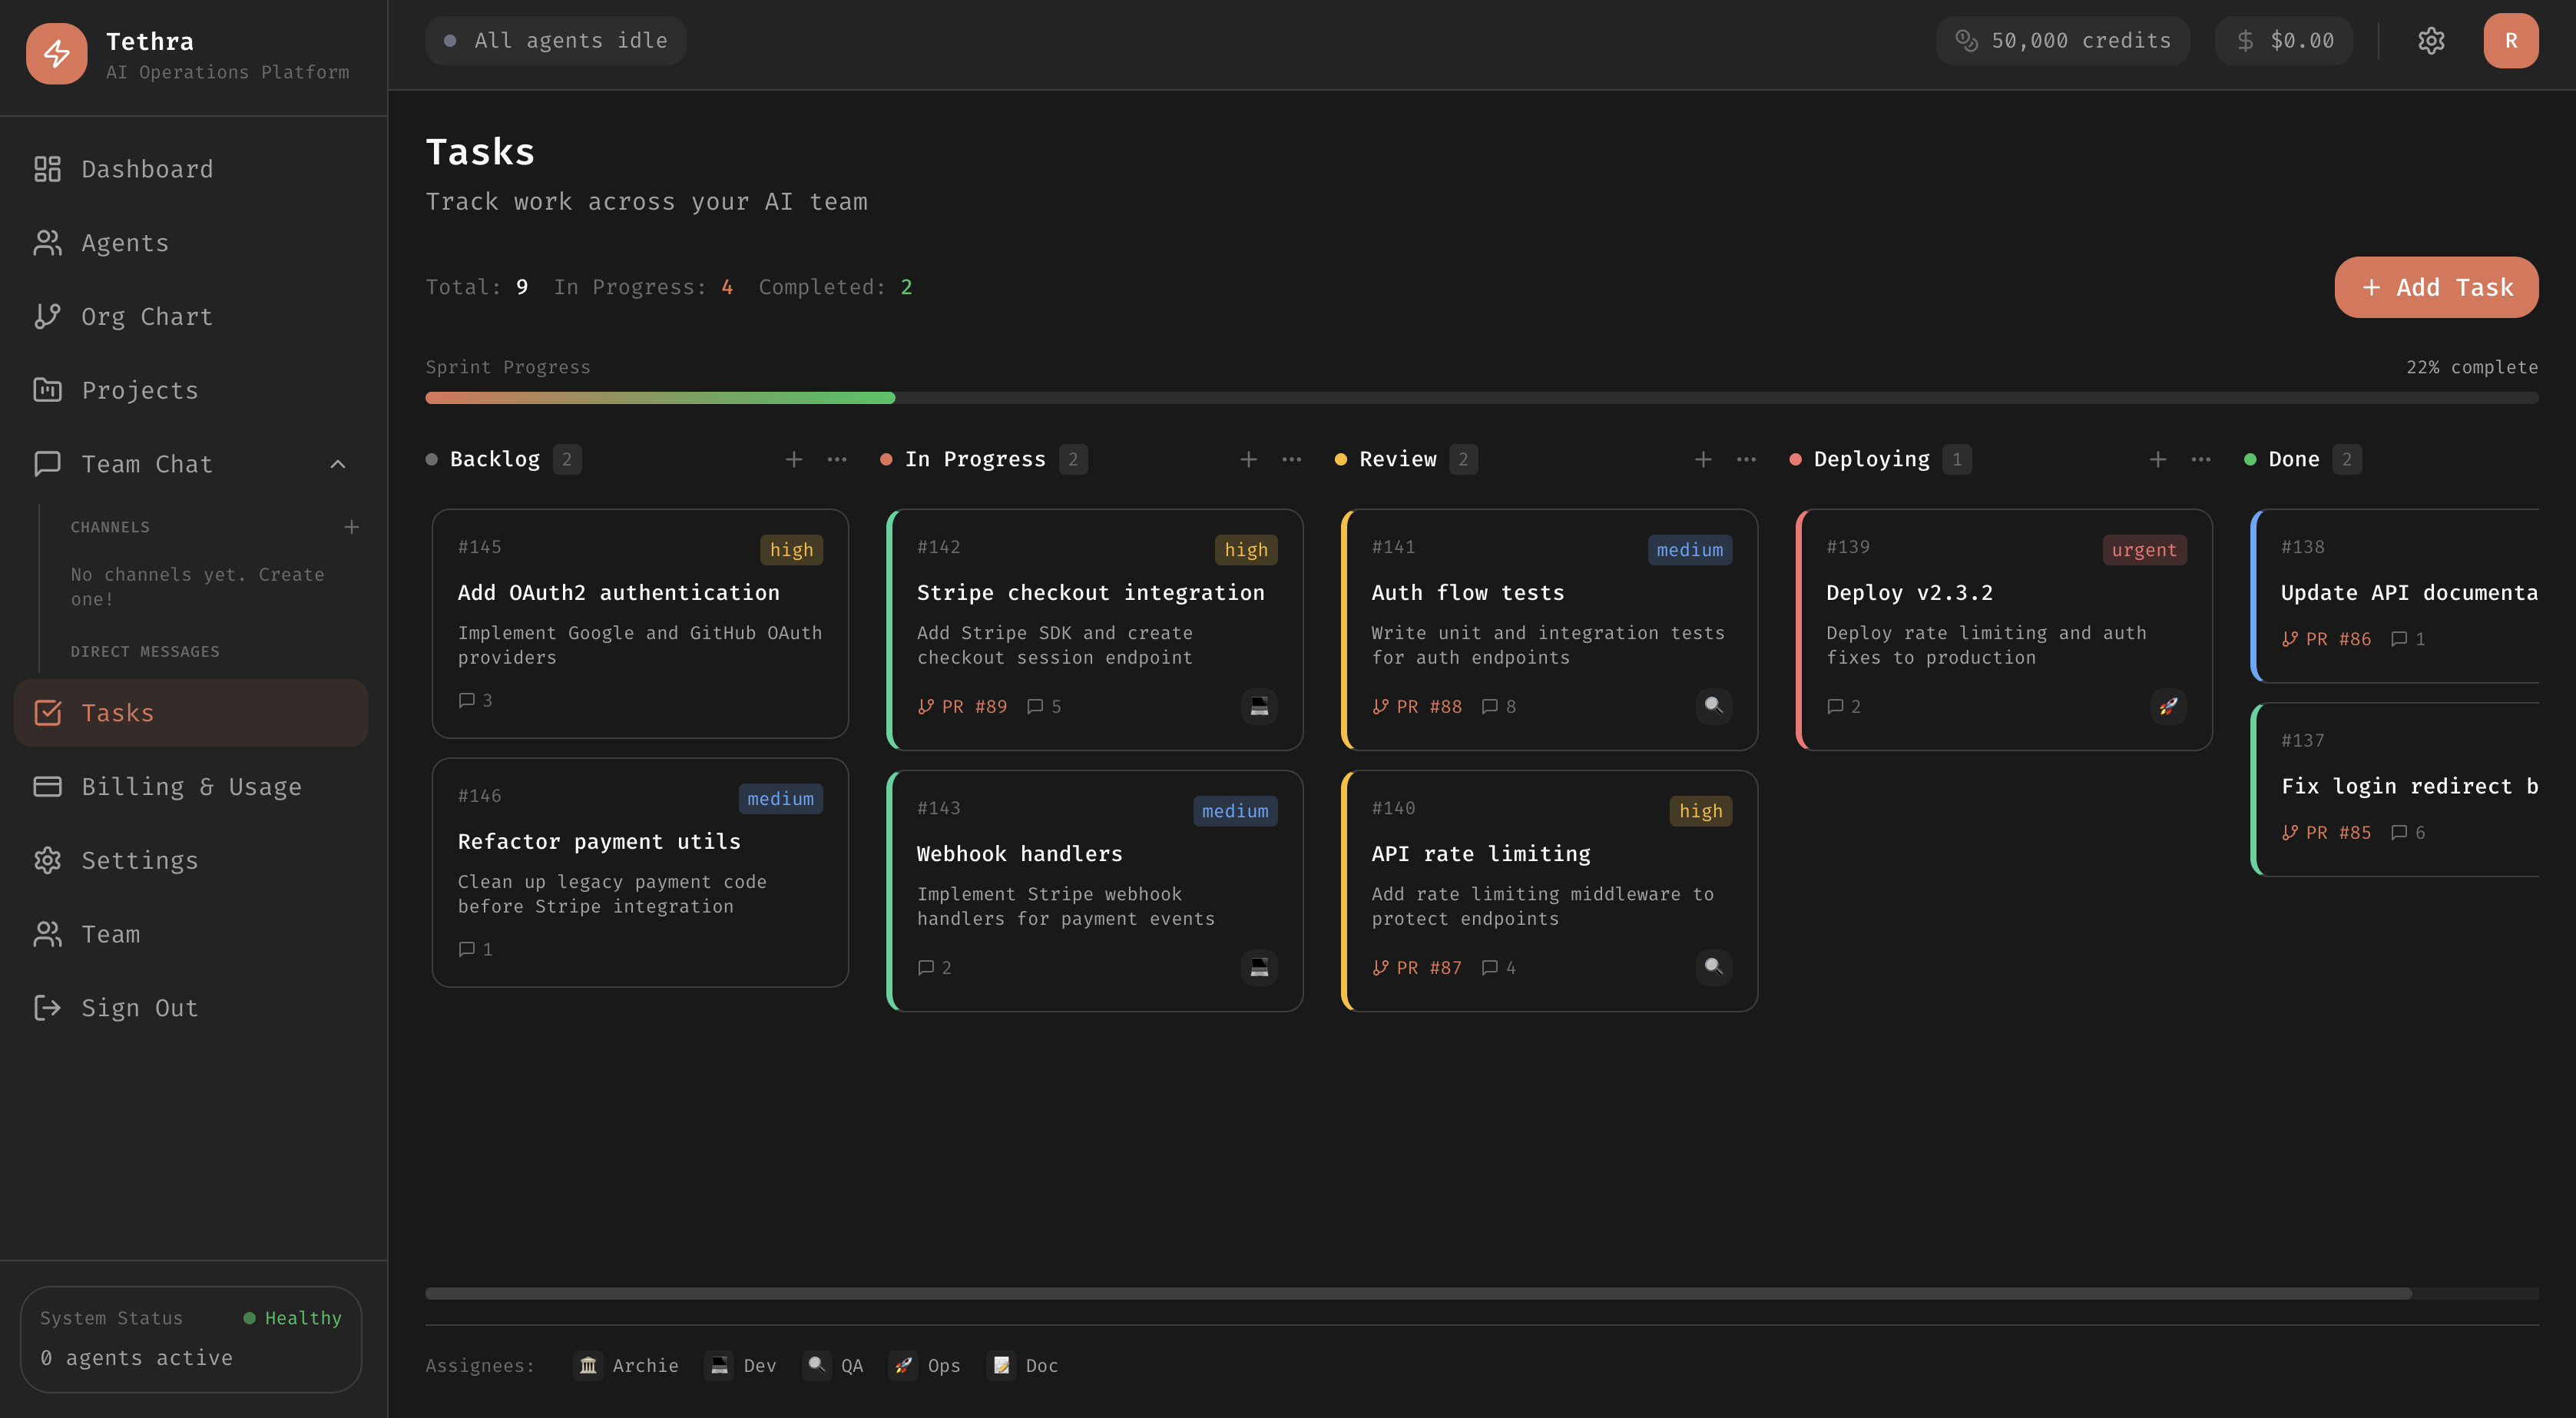Add a new channel with plus icon

click(x=351, y=527)
